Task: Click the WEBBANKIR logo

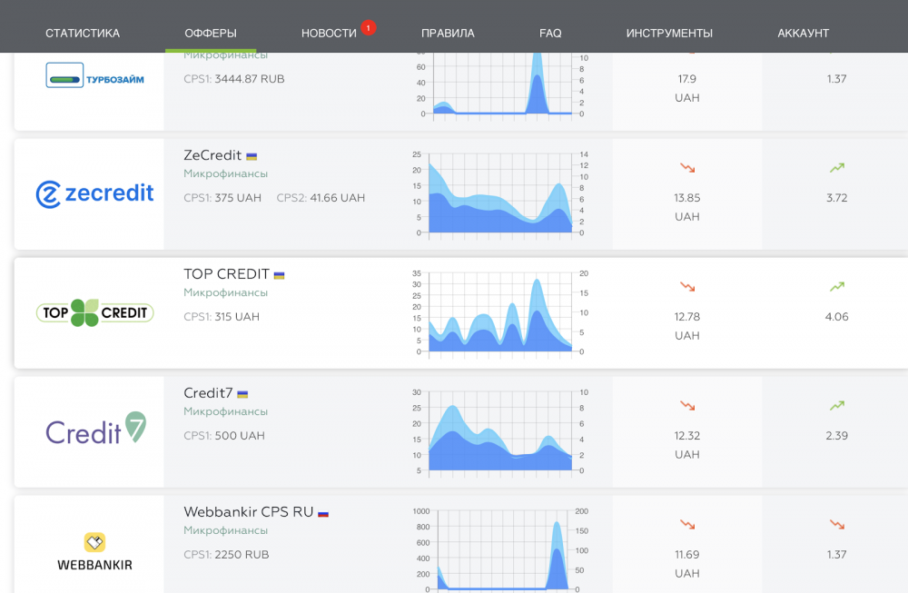Action: coord(95,552)
